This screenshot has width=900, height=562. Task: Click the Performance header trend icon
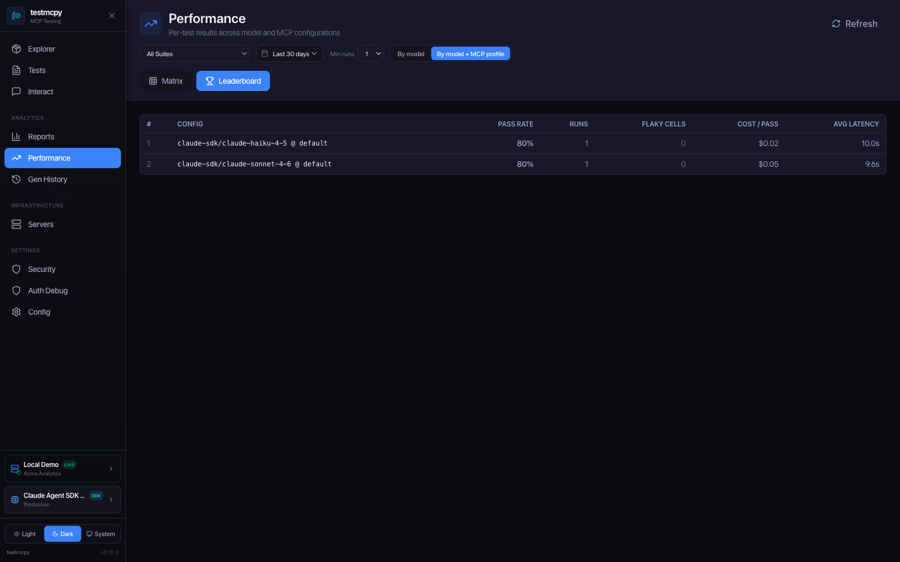(151, 24)
